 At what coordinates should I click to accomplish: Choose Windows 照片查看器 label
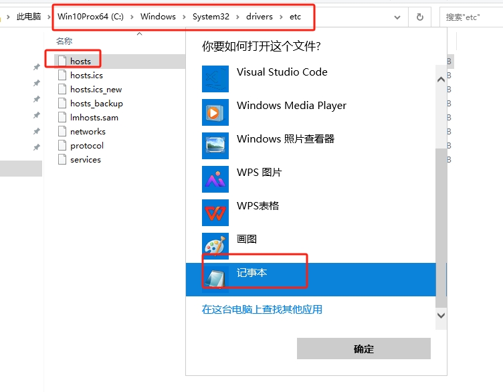[x=286, y=139]
